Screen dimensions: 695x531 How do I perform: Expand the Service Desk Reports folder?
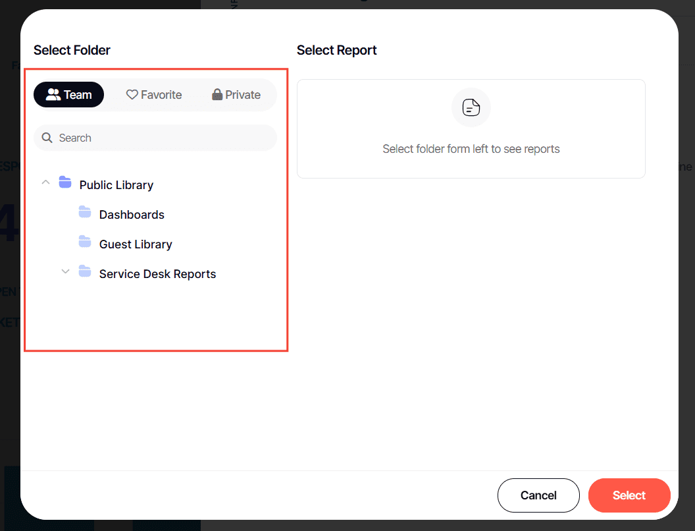65,271
